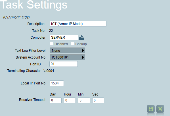The height and width of the screenshot is (116, 170).
Task: Tick the Backup checkbox
Action: (72, 44)
